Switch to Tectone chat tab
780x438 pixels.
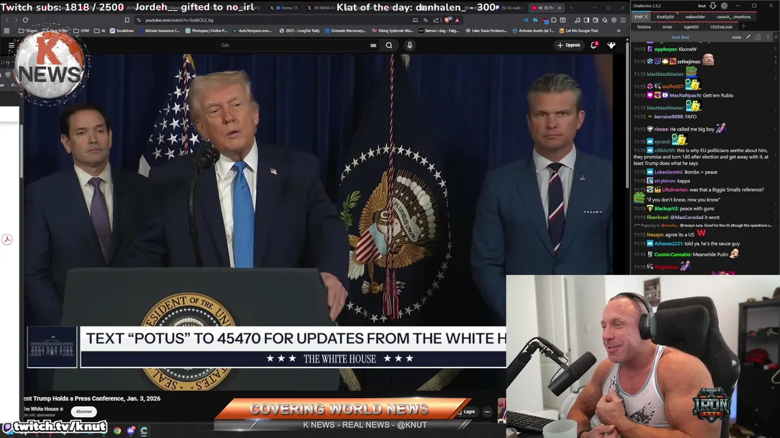[x=644, y=27]
